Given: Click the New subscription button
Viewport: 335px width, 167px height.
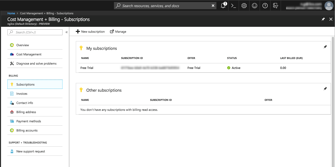Looking at the screenshot, I should 90,32.
